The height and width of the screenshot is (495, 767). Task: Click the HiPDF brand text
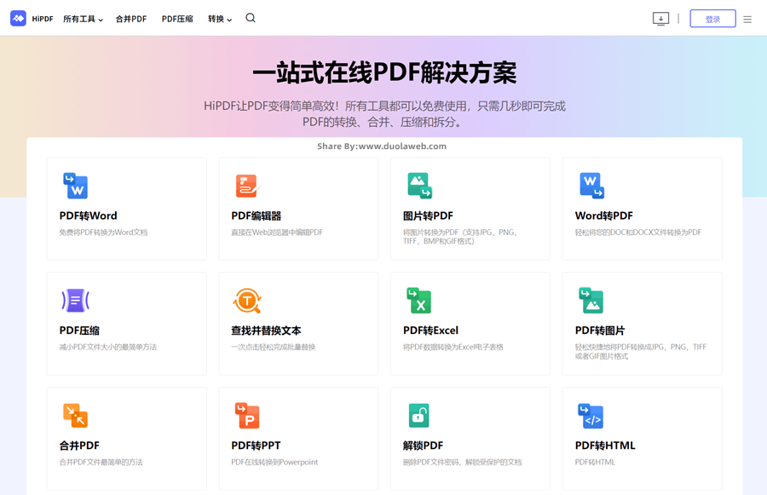click(43, 19)
